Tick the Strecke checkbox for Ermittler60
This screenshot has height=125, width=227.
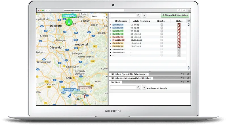click(161, 40)
